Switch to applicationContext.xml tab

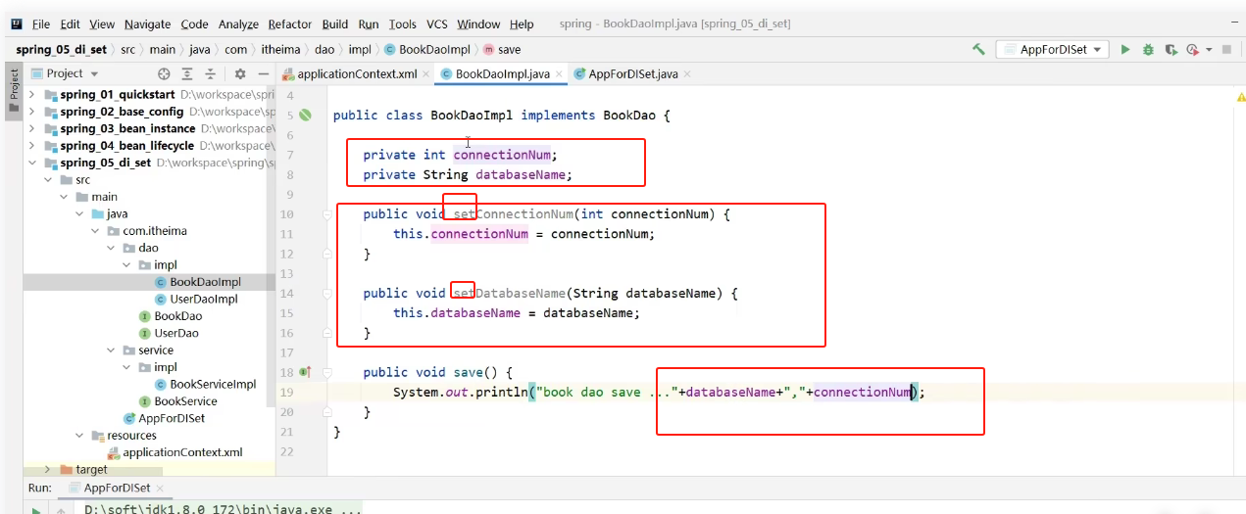[x=357, y=74]
